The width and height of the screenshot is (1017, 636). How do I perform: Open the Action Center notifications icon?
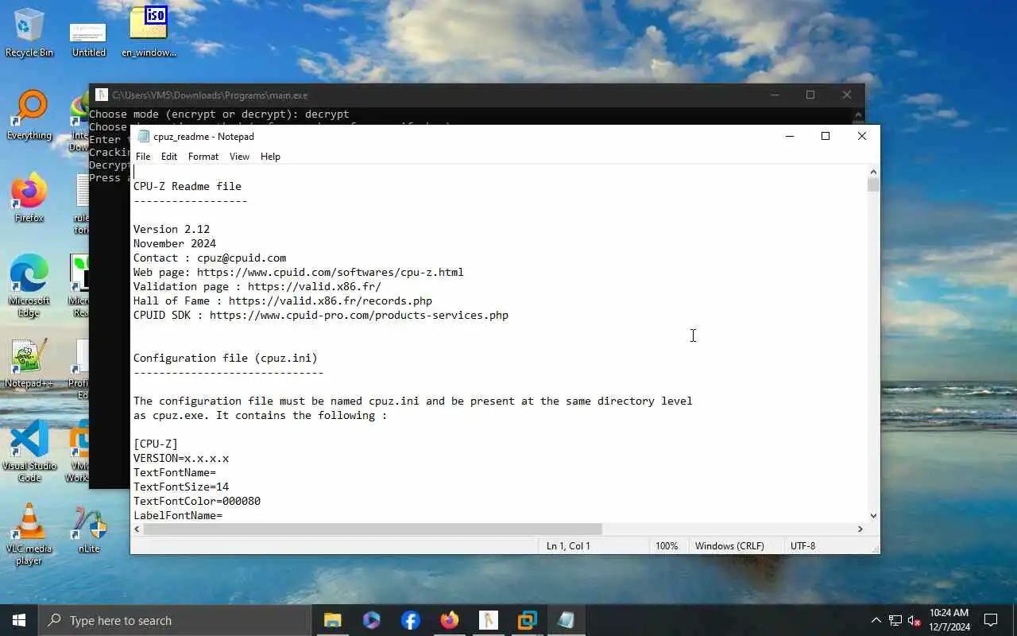(x=991, y=620)
